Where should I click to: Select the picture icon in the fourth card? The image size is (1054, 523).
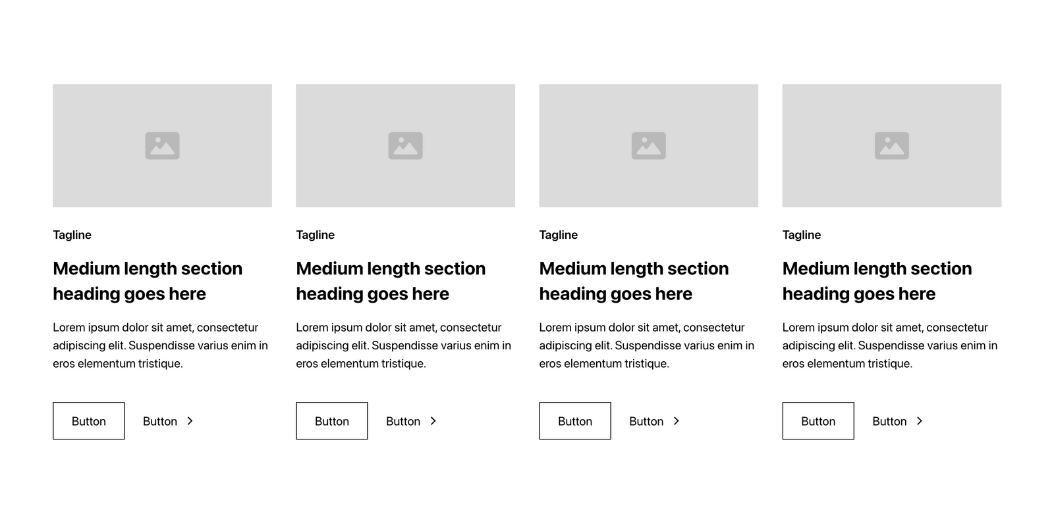pos(891,145)
